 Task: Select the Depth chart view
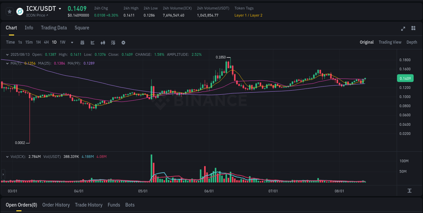pos(412,42)
